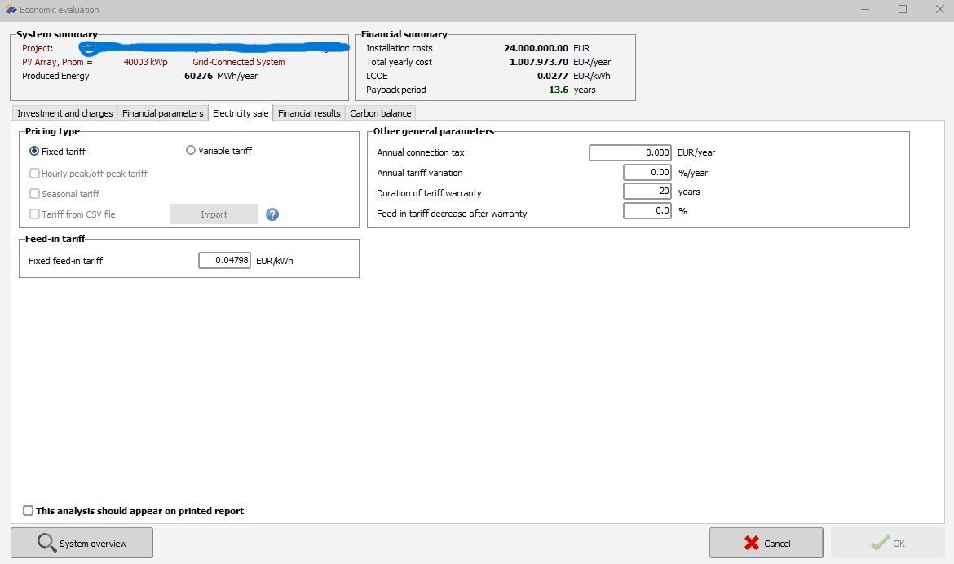Click the Annual connection tax field
Screen dimensions: 954x564
[630, 152]
